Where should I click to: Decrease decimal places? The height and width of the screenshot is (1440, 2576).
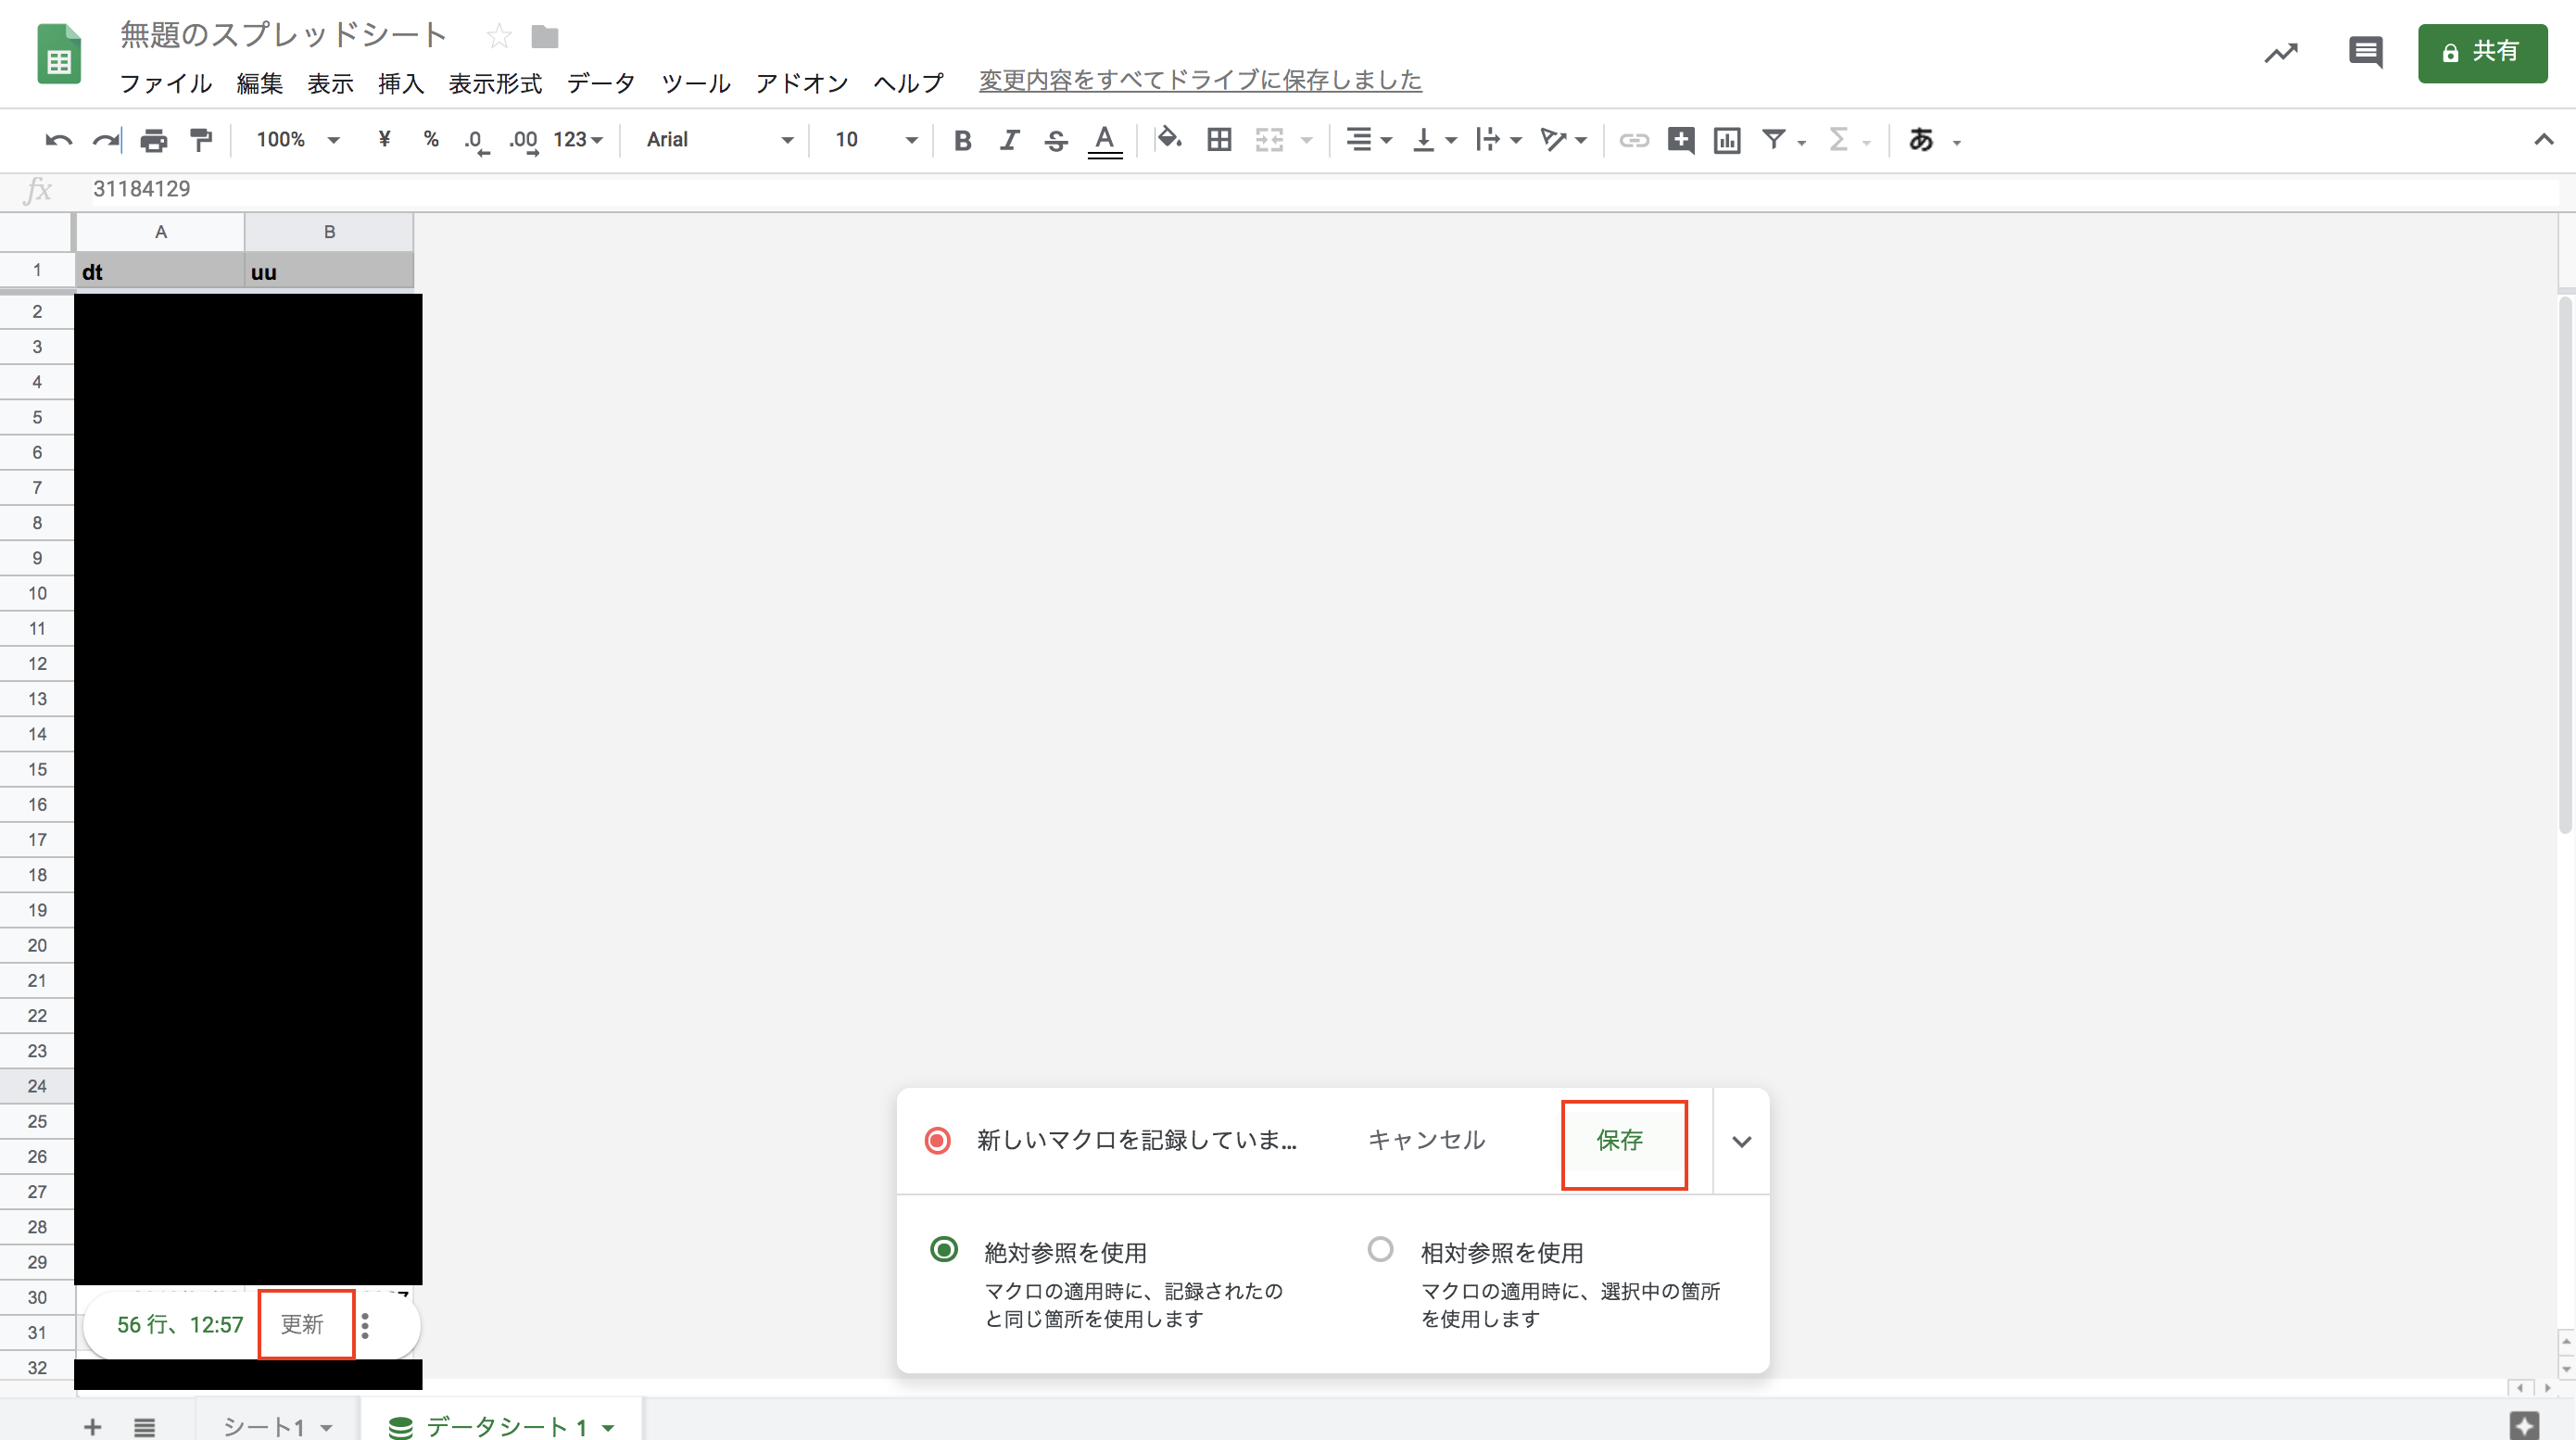click(476, 141)
